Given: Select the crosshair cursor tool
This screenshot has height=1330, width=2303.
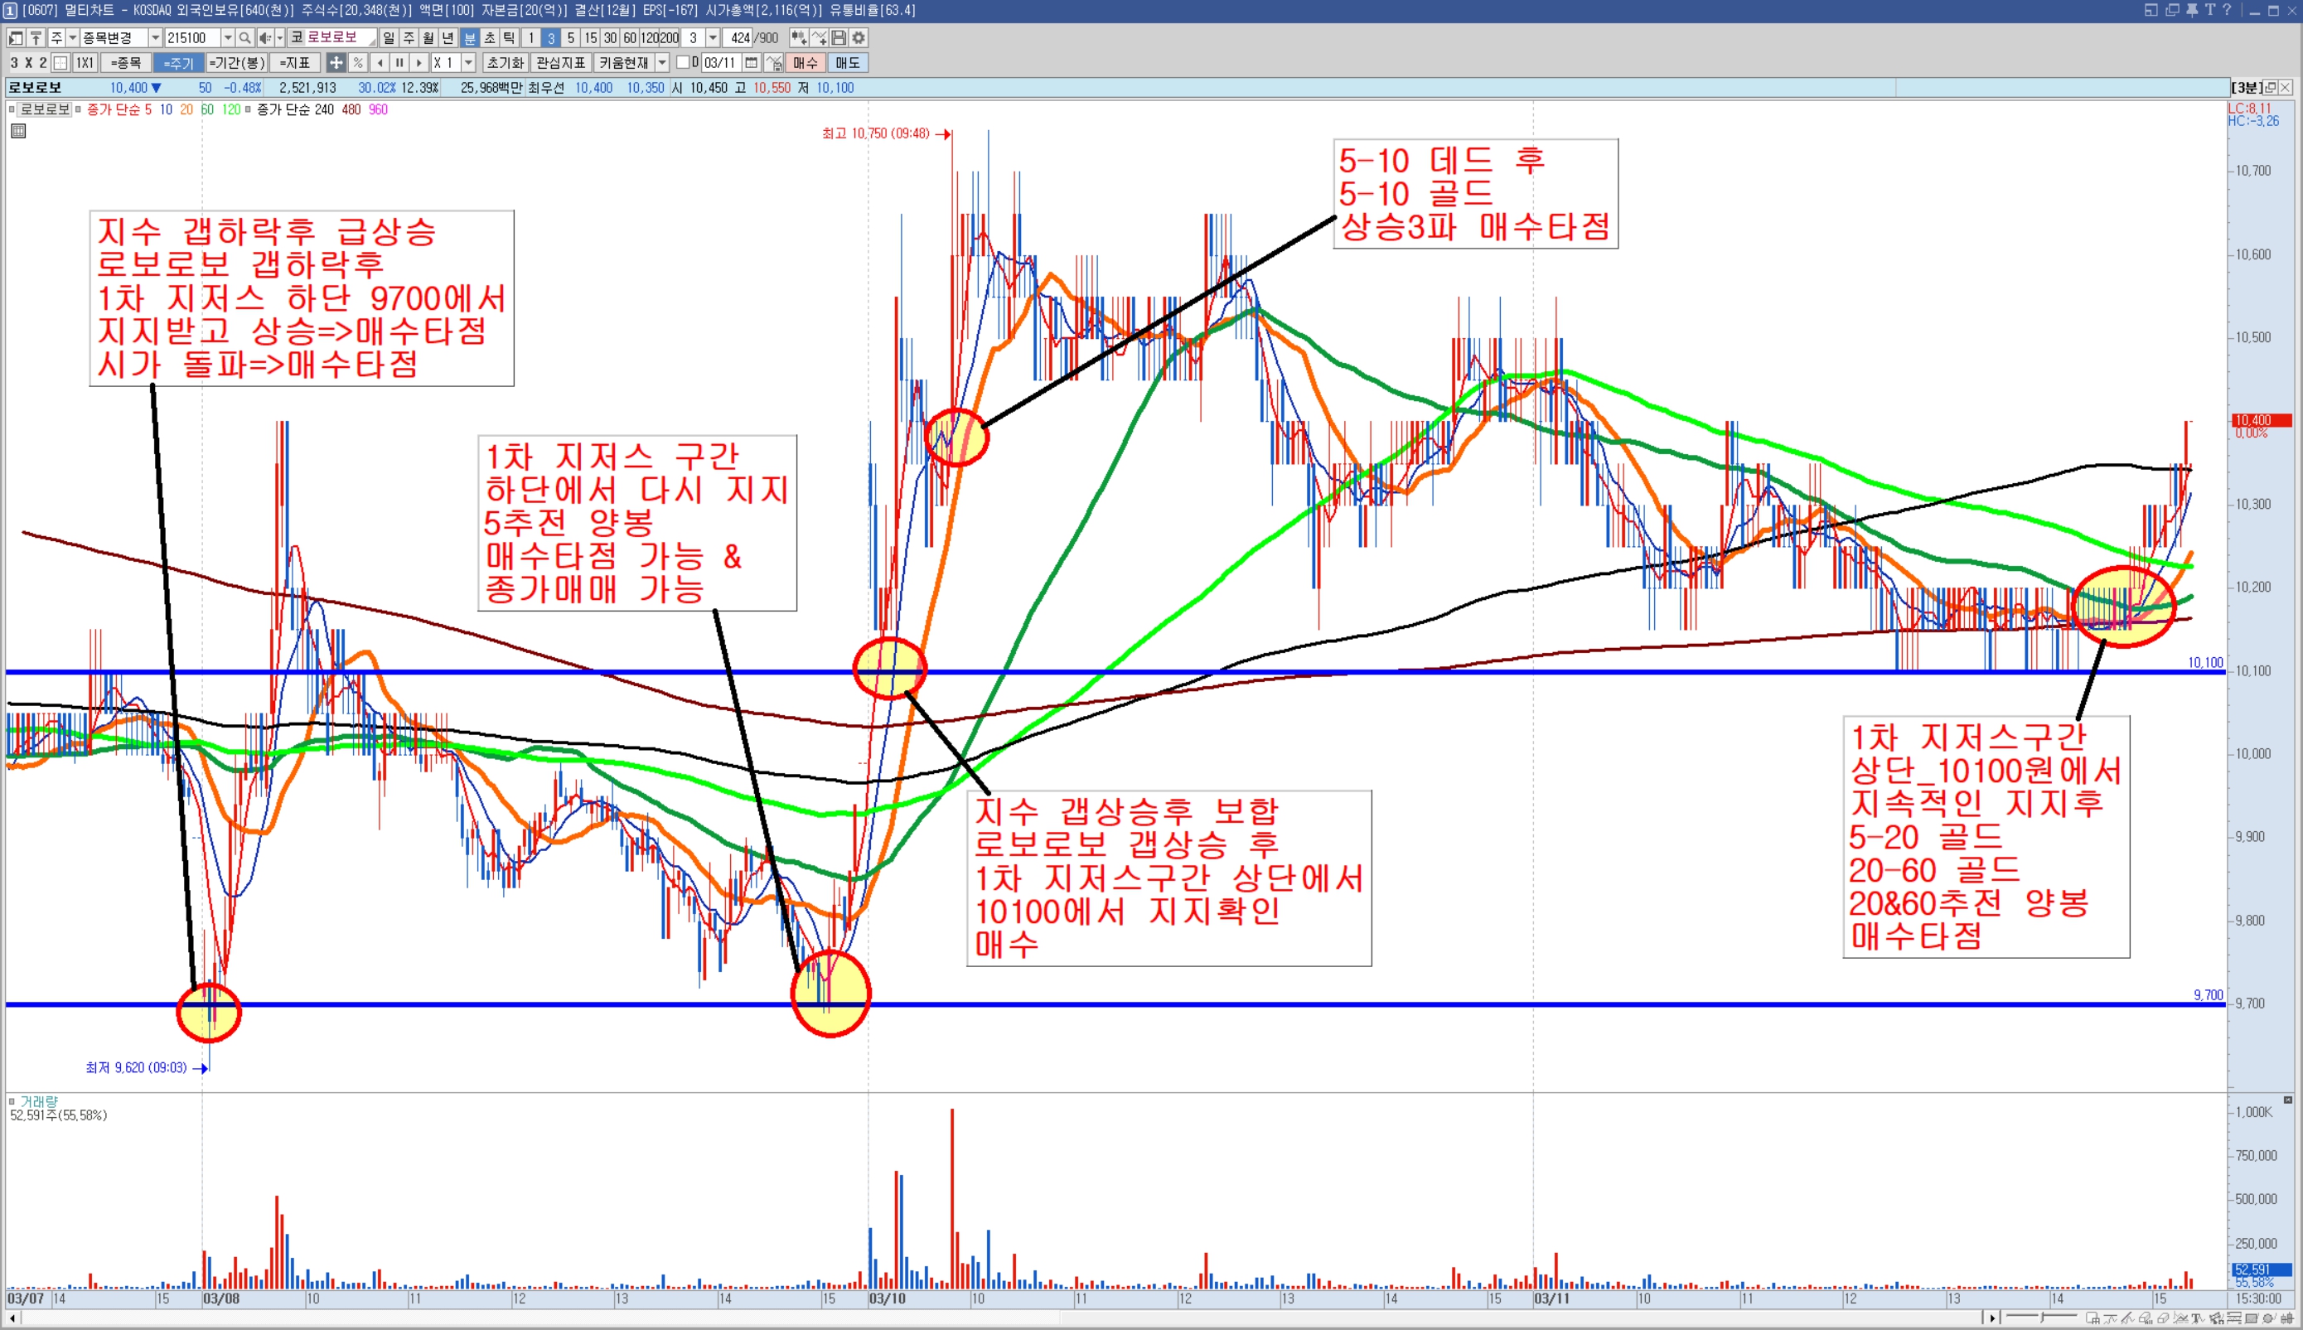Looking at the screenshot, I should click(x=336, y=62).
